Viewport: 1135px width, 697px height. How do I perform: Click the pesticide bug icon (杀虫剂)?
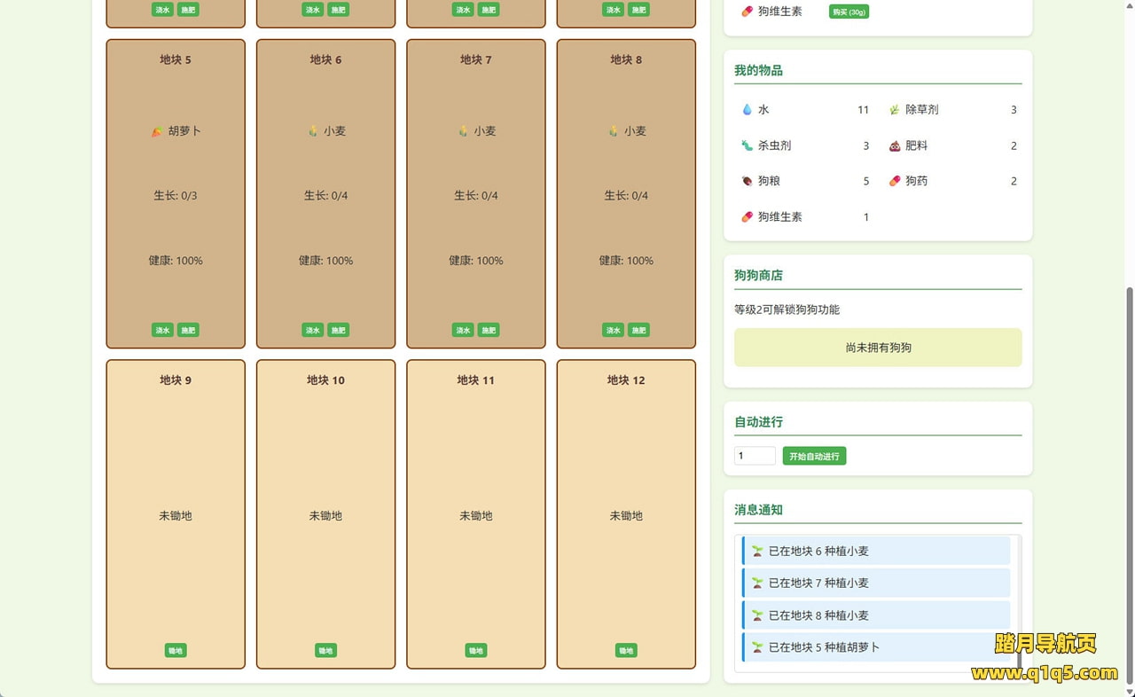pos(747,145)
